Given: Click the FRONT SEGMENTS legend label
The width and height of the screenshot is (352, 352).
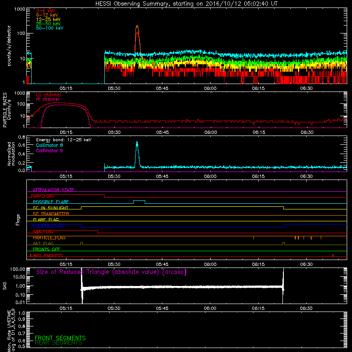Looking at the screenshot, I should [x=60, y=338].
